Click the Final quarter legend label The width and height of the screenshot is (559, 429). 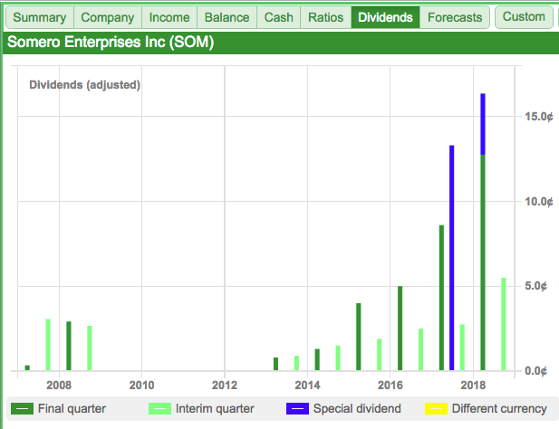tap(72, 409)
